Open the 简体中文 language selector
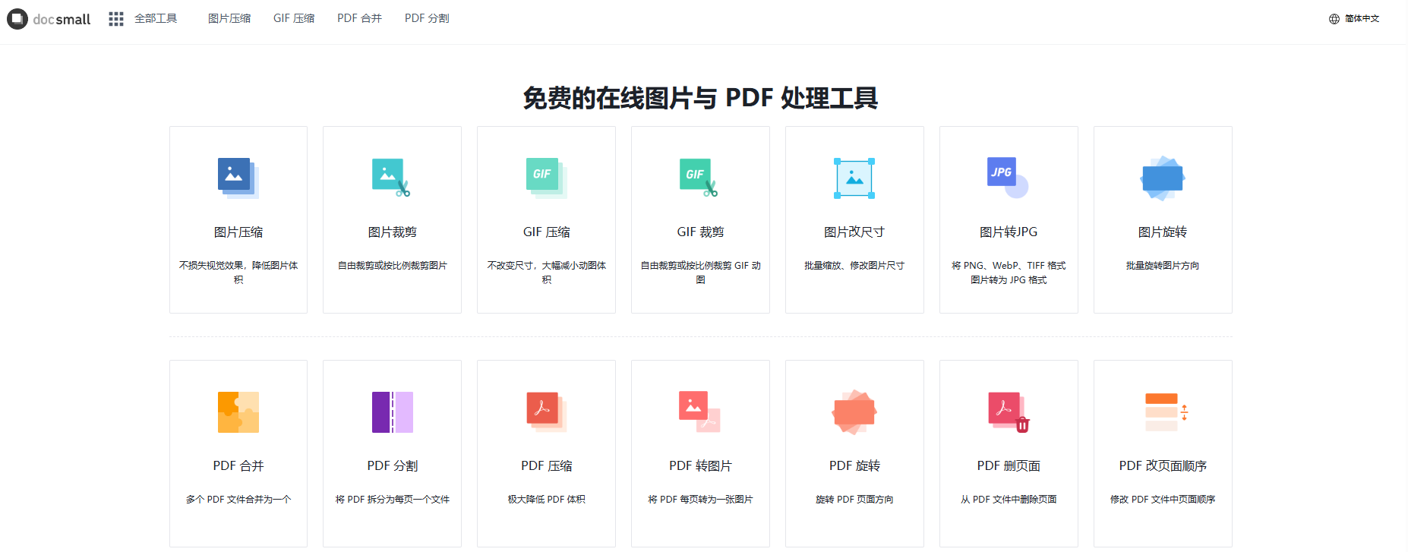The width and height of the screenshot is (1408, 552). point(1354,19)
